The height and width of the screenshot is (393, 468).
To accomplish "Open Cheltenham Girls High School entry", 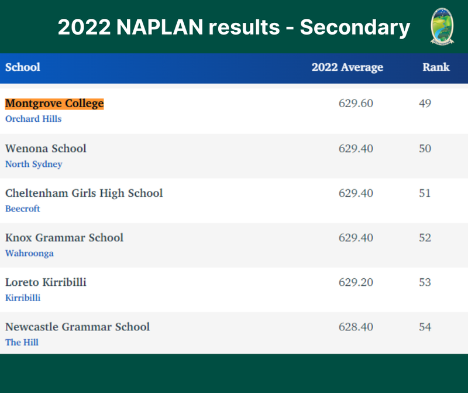I will tap(84, 193).
